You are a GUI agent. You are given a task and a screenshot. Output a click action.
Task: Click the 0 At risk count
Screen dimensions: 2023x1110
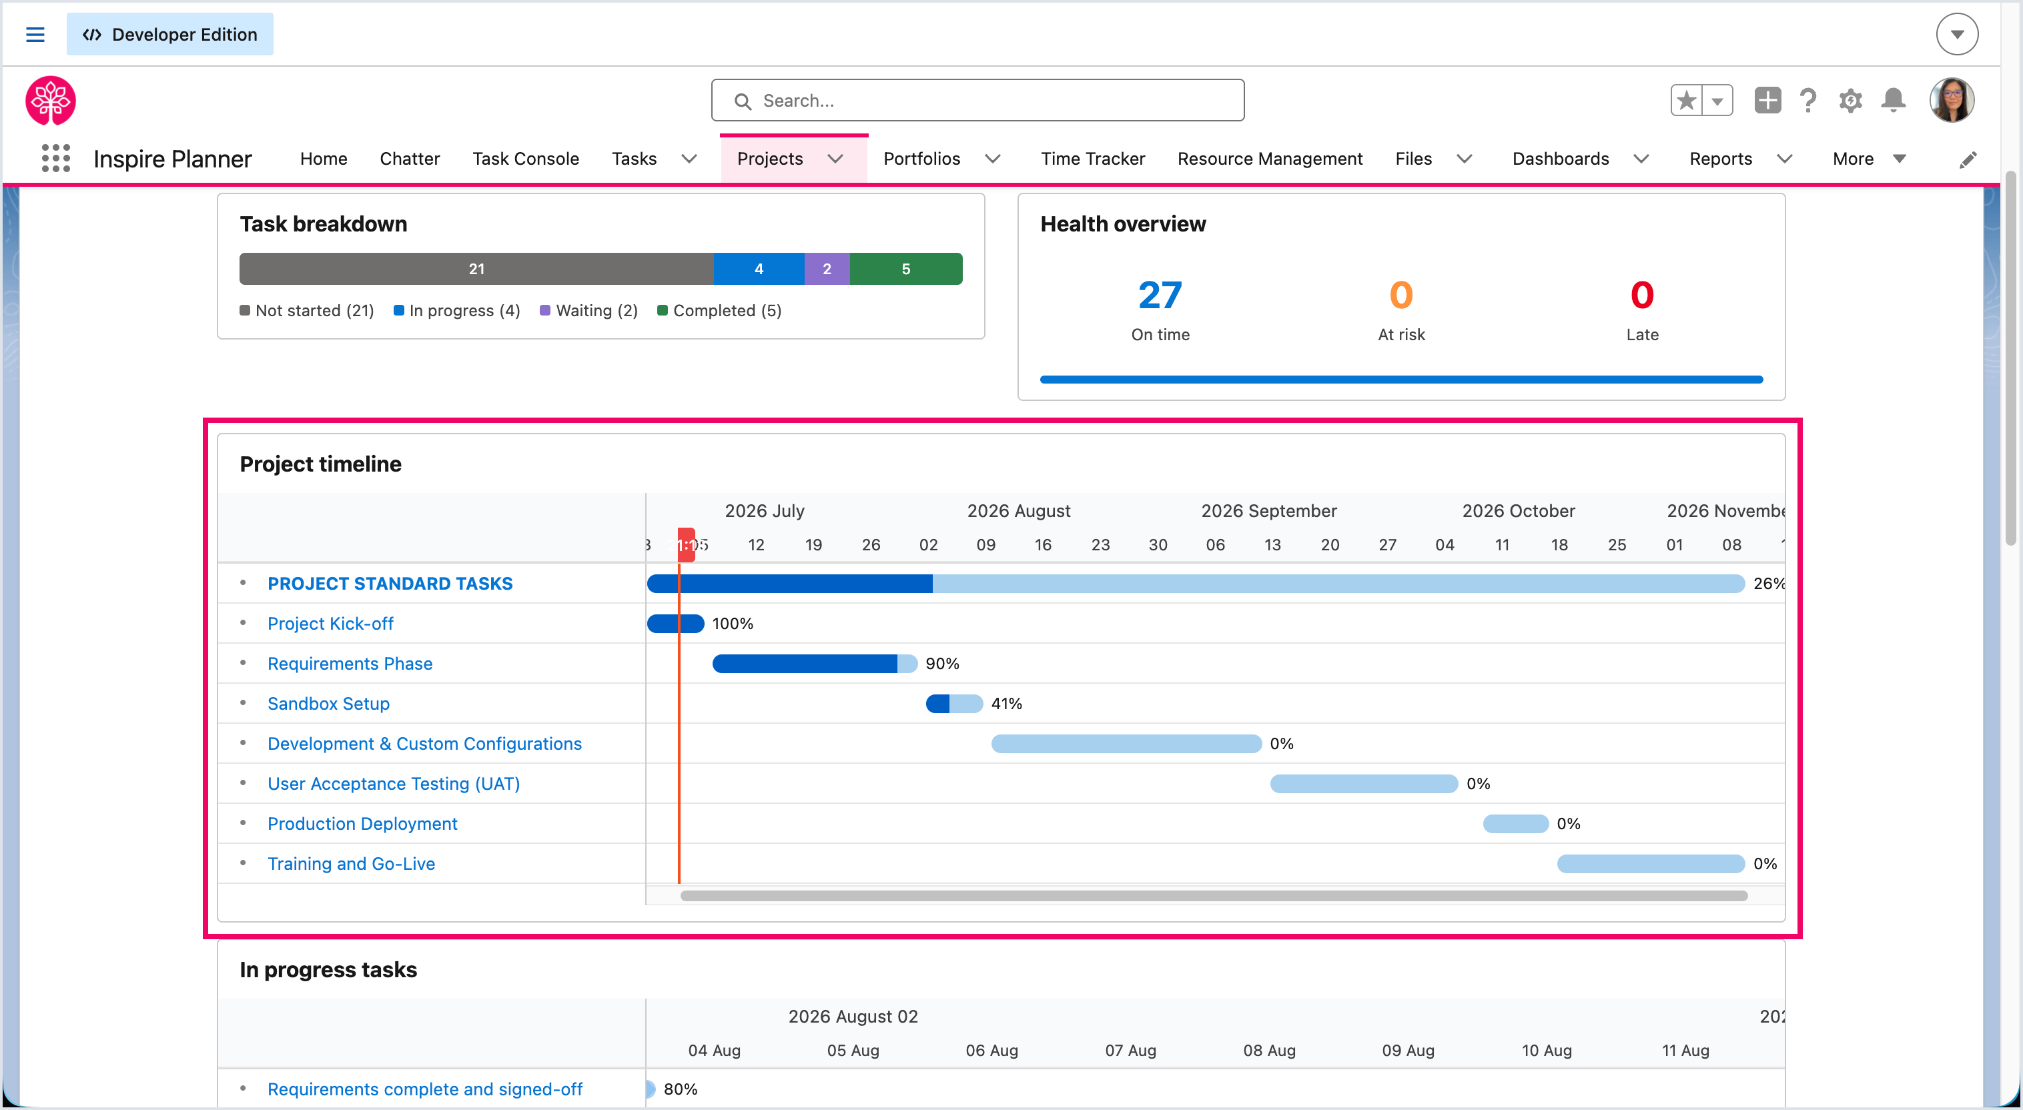pyautogui.click(x=1401, y=295)
